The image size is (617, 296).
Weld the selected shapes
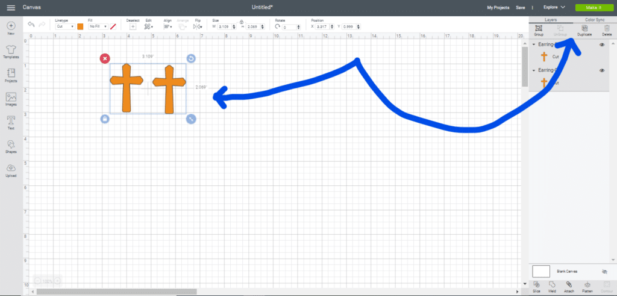pyautogui.click(x=553, y=285)
